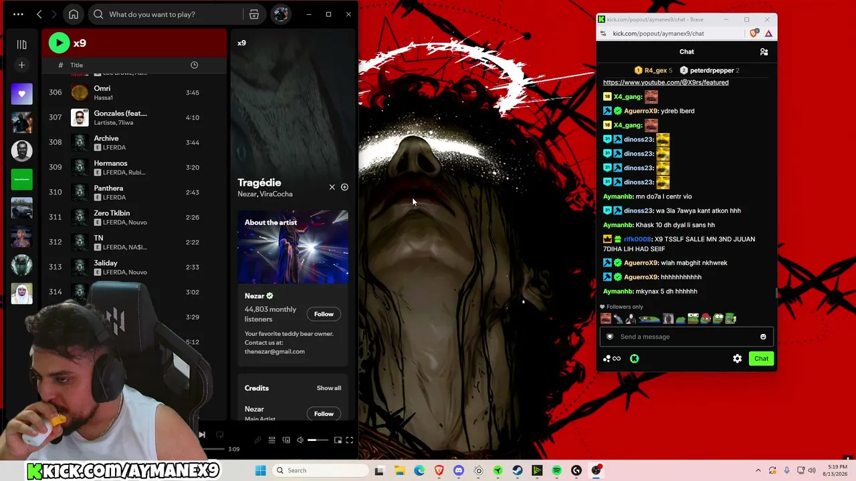Select track 307 Gonzales
This screenshot has width=856, height=481.
134,117
